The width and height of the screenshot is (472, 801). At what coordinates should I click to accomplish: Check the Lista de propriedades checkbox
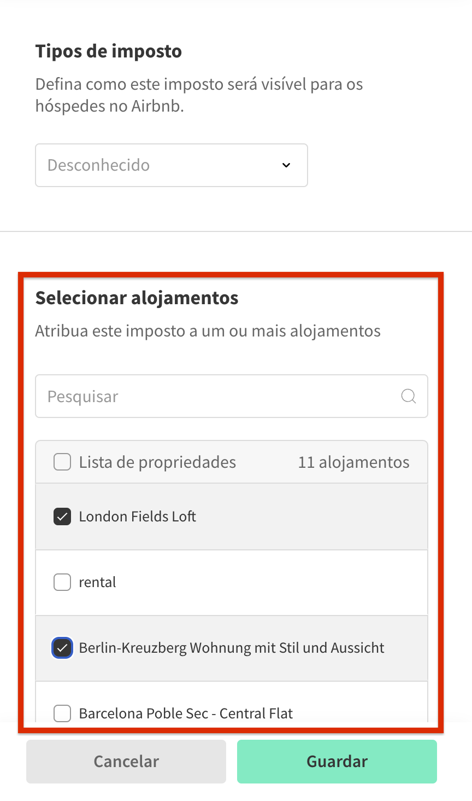point(62,462)
